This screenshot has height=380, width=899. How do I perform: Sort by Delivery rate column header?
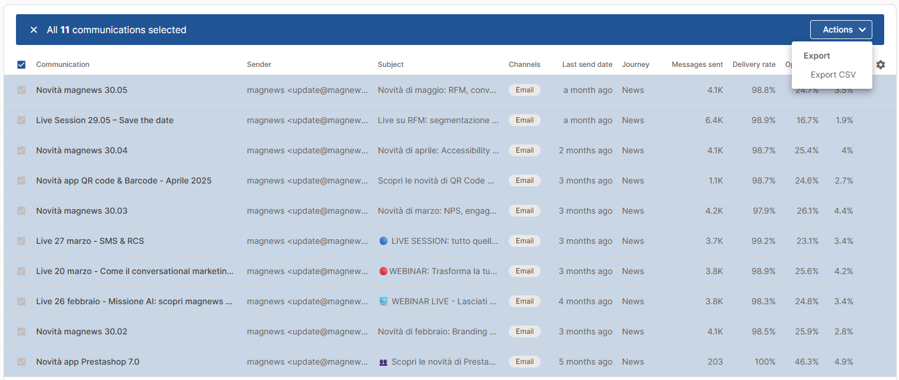coord(754,65)
